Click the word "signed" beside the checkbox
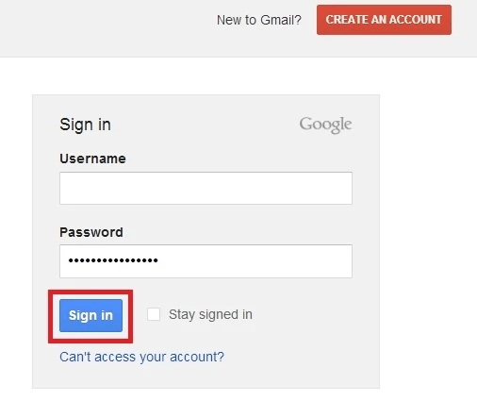 [x=219, y=314]
